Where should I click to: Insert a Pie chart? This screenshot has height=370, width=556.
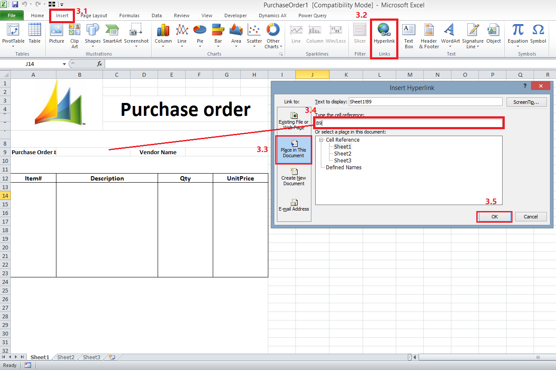pos(200,35)
